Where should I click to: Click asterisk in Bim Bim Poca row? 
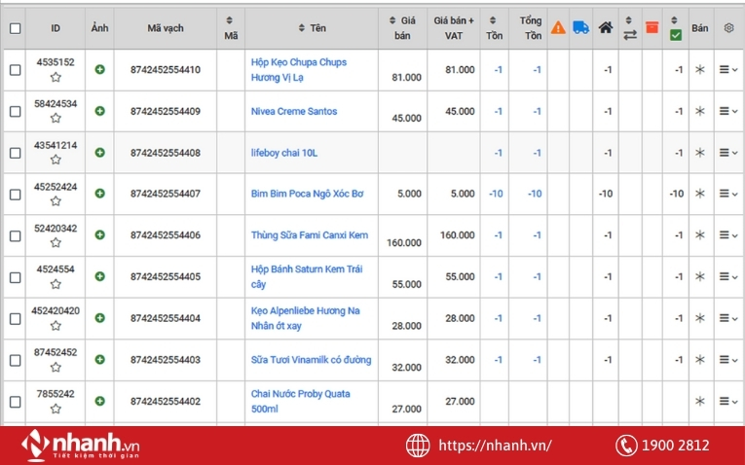coord(699,195)
